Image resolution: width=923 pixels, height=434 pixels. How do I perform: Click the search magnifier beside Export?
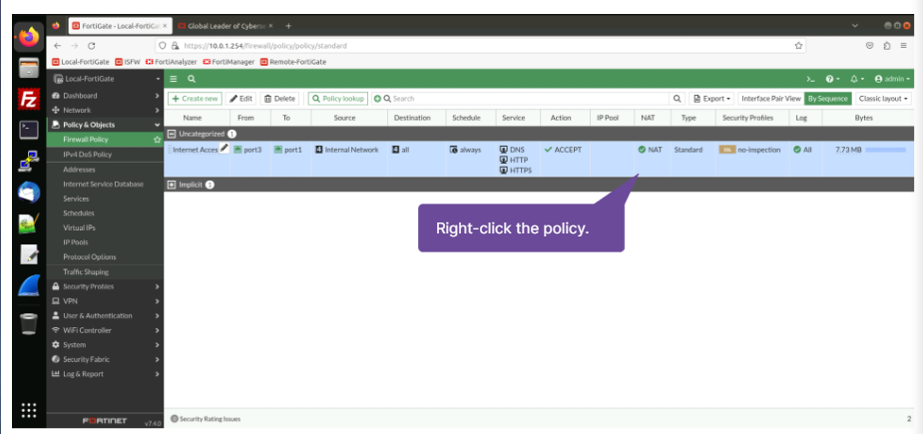tap(677, 99)
